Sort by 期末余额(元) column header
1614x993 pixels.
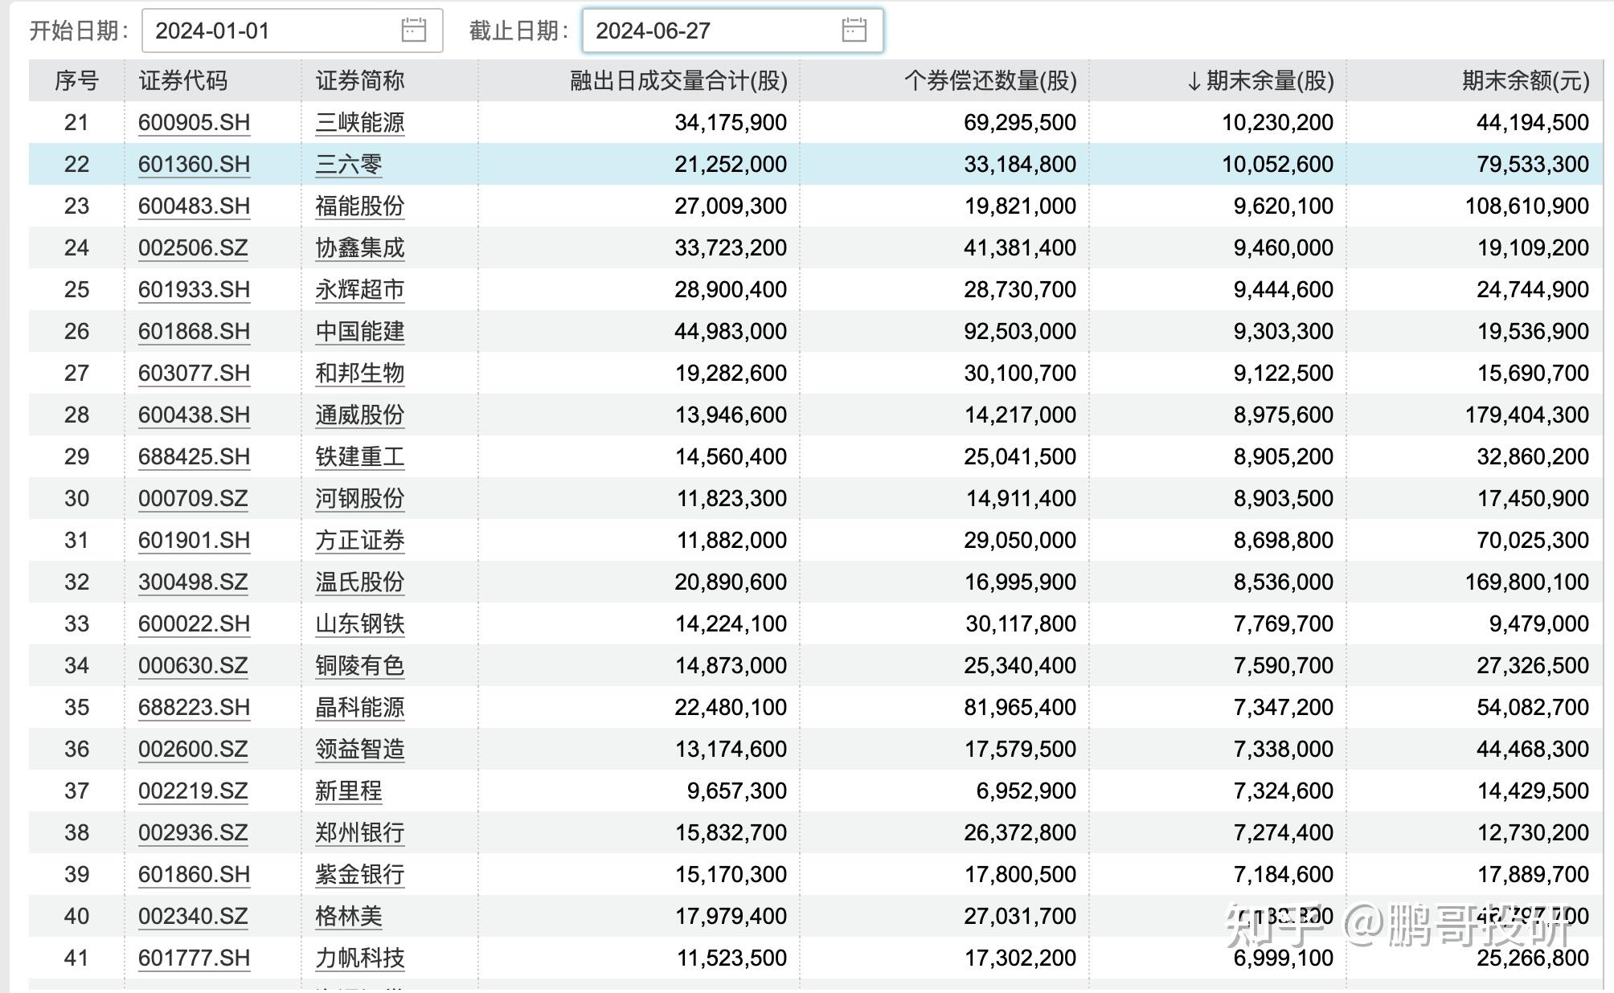[1525, 80]
